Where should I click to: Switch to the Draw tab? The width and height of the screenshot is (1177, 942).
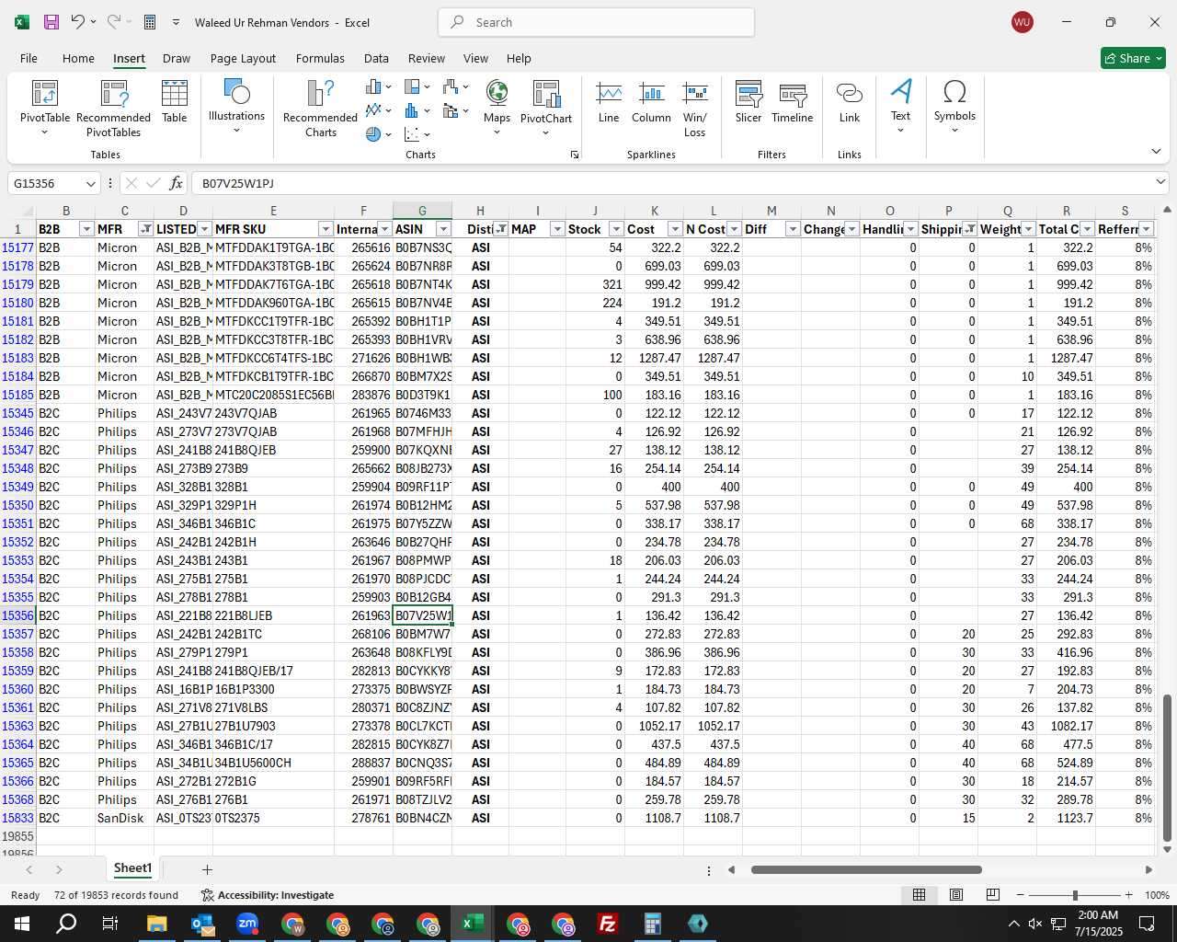tap(177, 58)
